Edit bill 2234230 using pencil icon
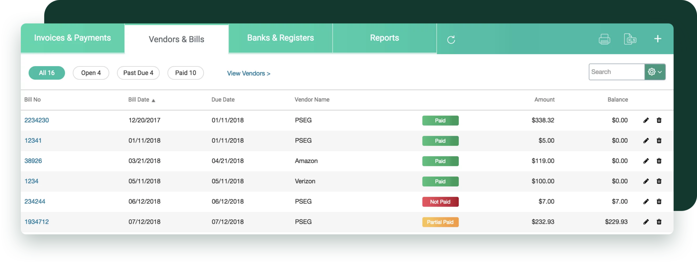 tap(646, 120)
